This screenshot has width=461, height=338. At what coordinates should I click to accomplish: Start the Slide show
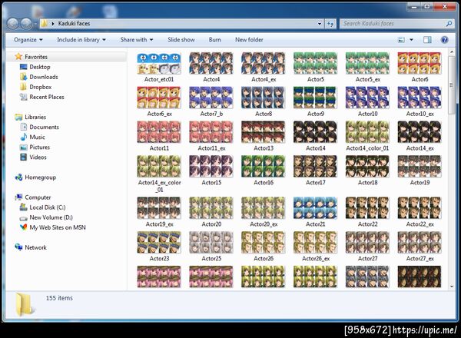point(181,40)
